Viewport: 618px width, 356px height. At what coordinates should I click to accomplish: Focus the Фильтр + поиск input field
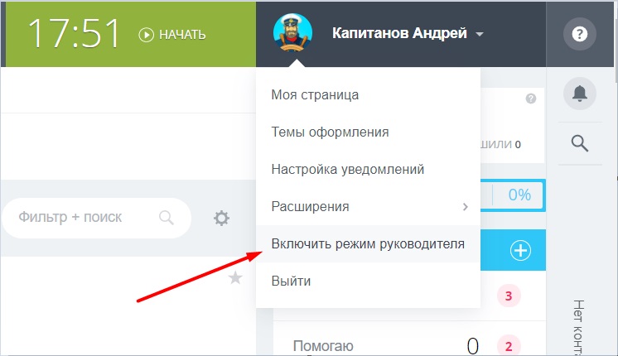click(80, 218)
